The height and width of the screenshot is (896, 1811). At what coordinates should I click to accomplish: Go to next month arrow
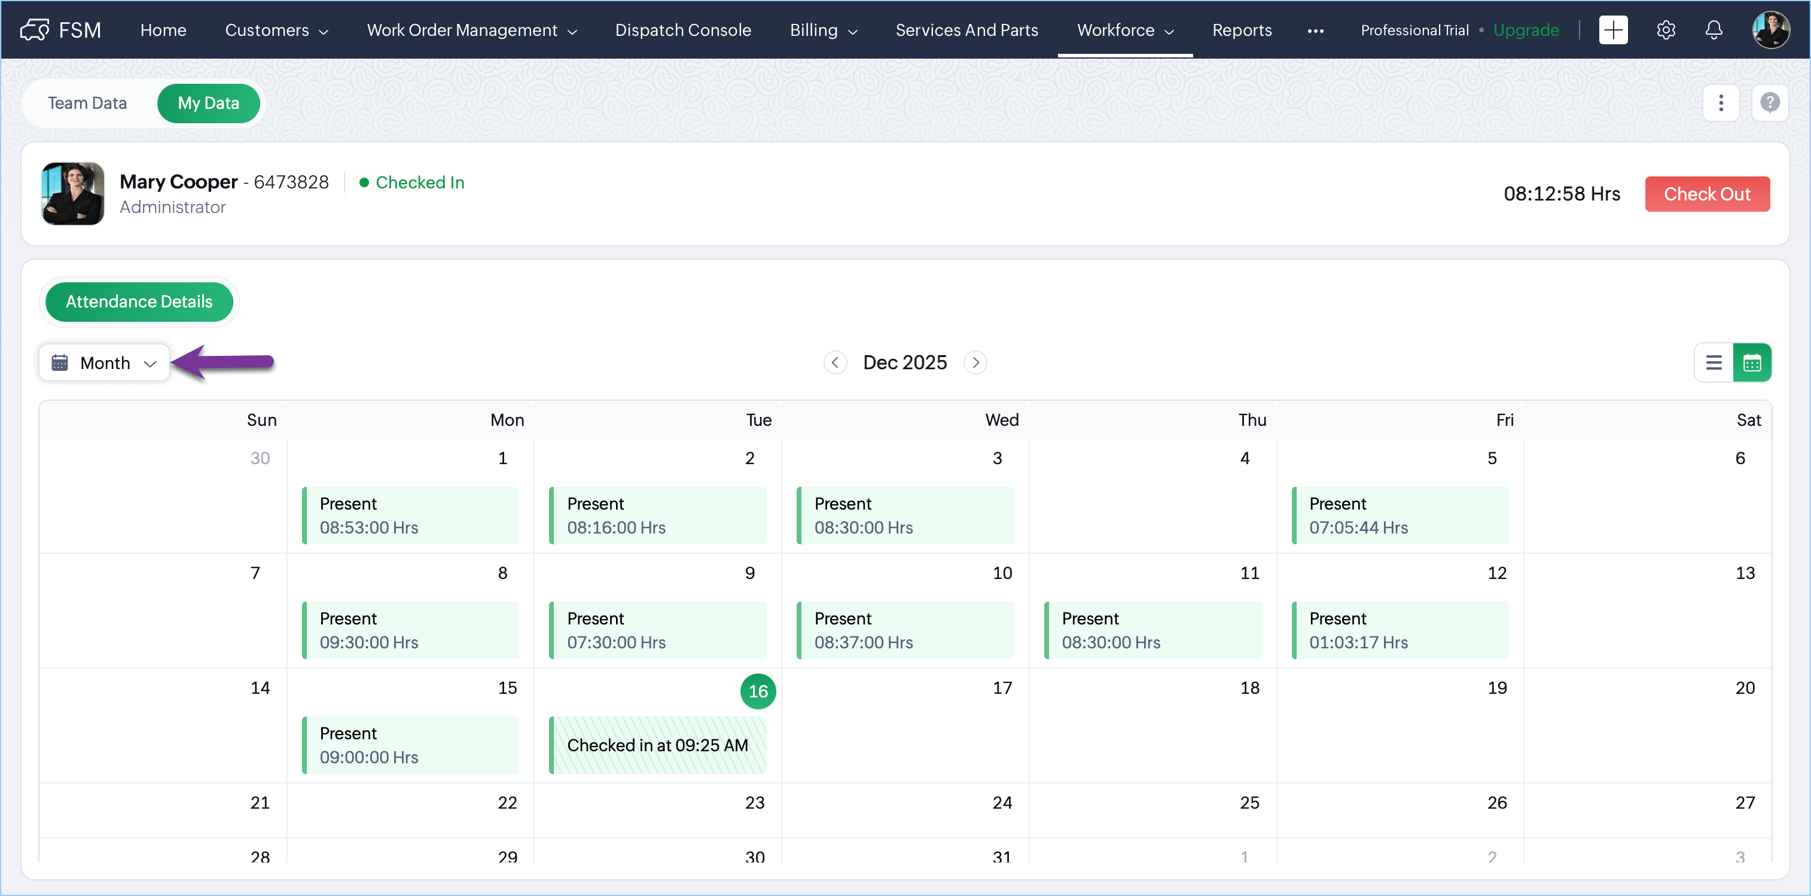click(975, 362)
